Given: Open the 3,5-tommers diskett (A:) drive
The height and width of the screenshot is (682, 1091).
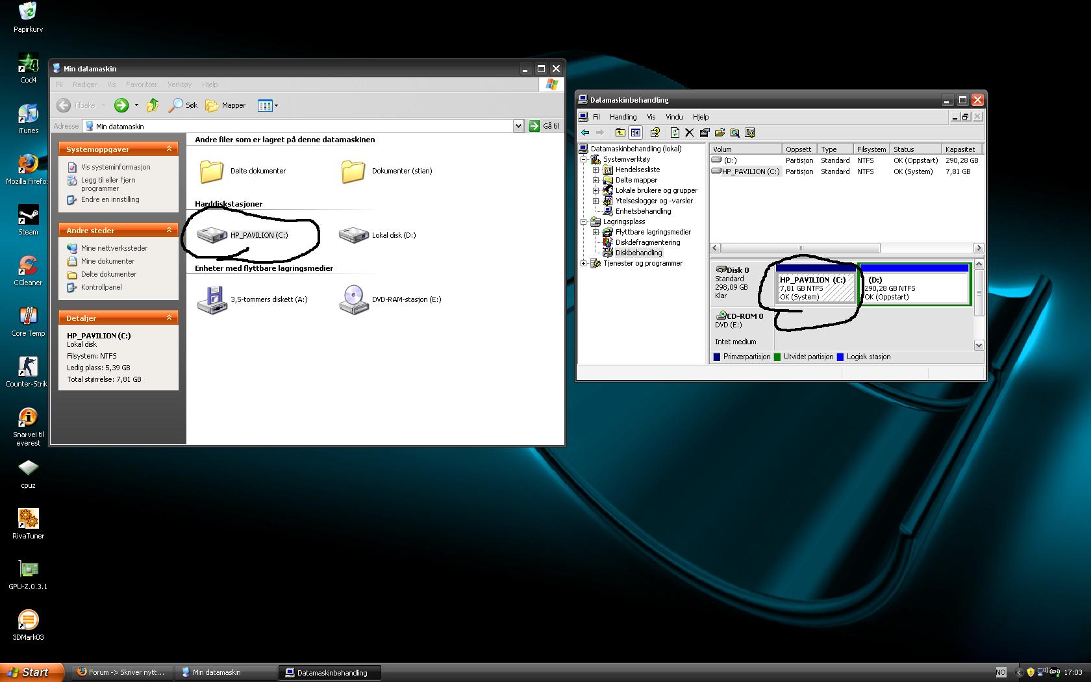Looking at the screenshot, I should (212, 299).
